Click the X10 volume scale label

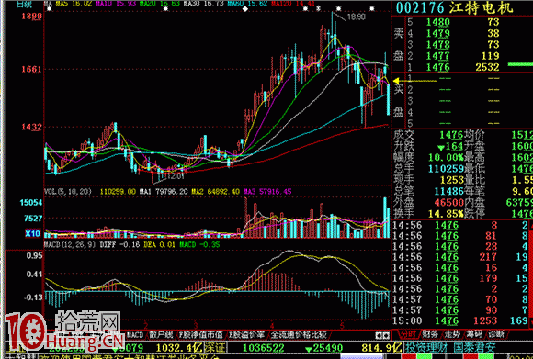(x=33, y=233)
